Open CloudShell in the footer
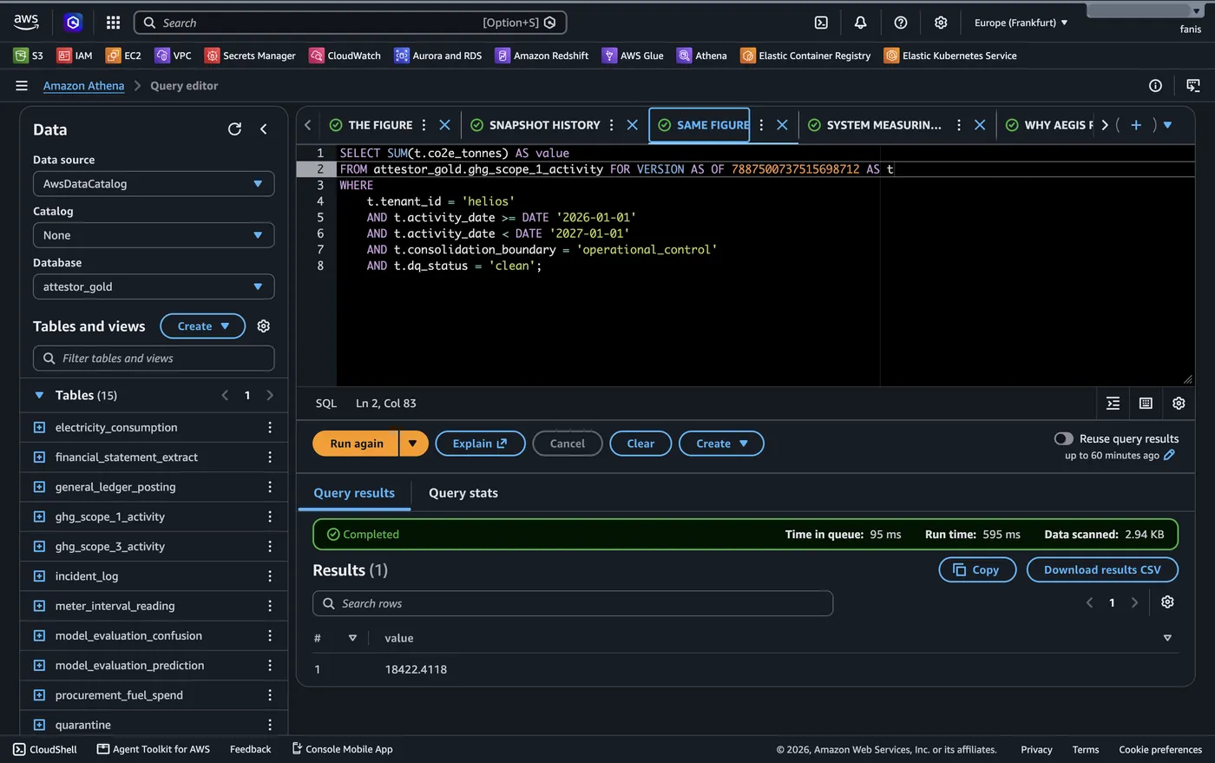This screenshot has height=763, width=1215. point(45,750)
